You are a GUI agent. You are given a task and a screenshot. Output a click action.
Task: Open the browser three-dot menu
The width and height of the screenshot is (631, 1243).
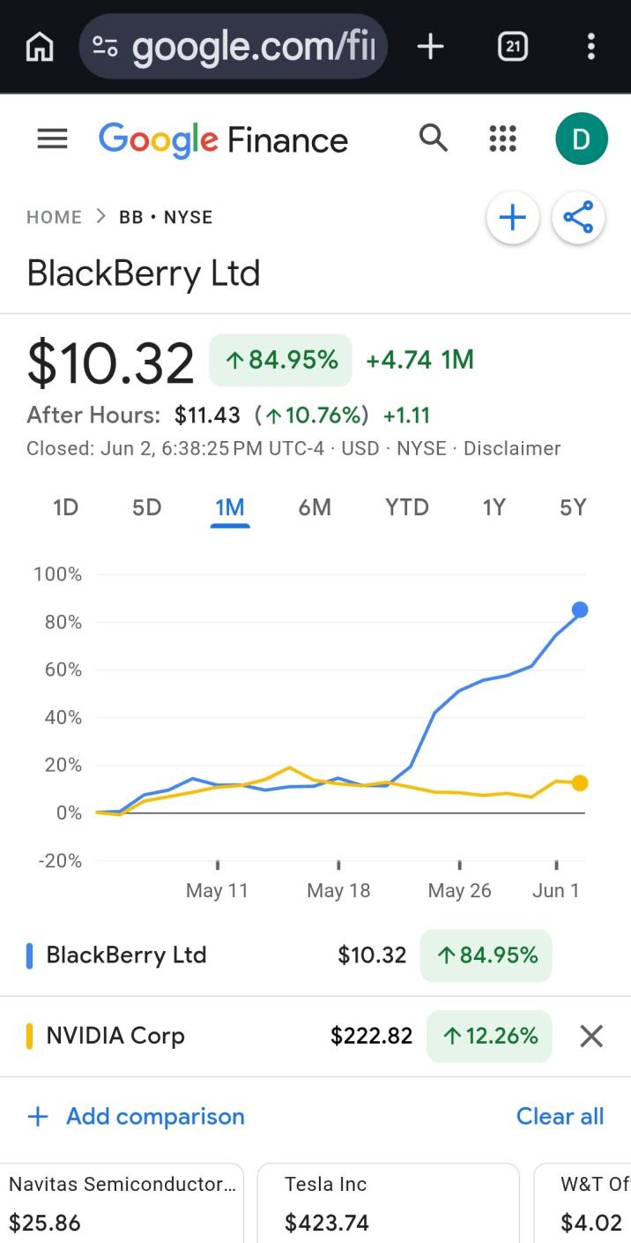590,46
